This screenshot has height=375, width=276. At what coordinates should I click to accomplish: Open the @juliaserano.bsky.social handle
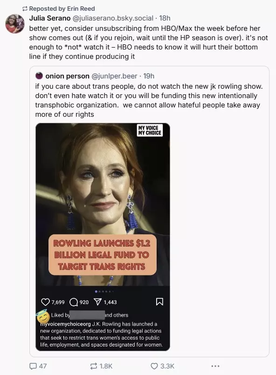pyautogui.click(x=113, y=18)
